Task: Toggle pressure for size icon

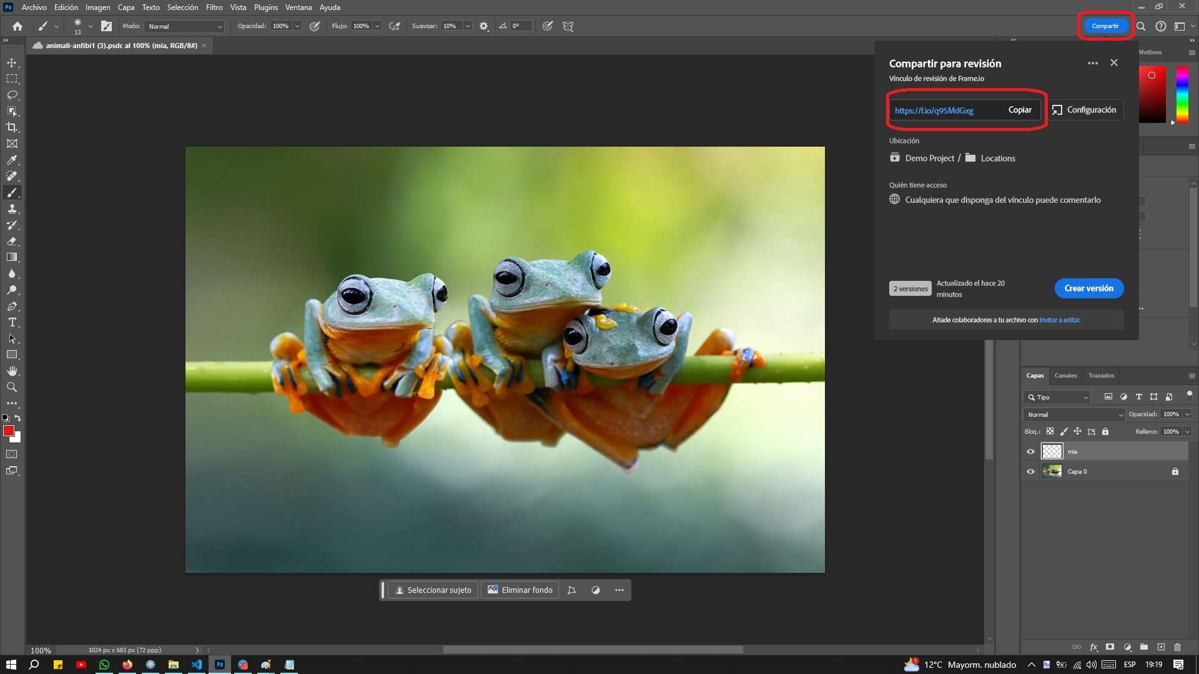Action: 548,26
